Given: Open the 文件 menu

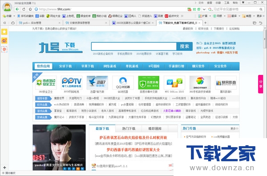Looking at the screenshot, I should (x=201, y=3).
